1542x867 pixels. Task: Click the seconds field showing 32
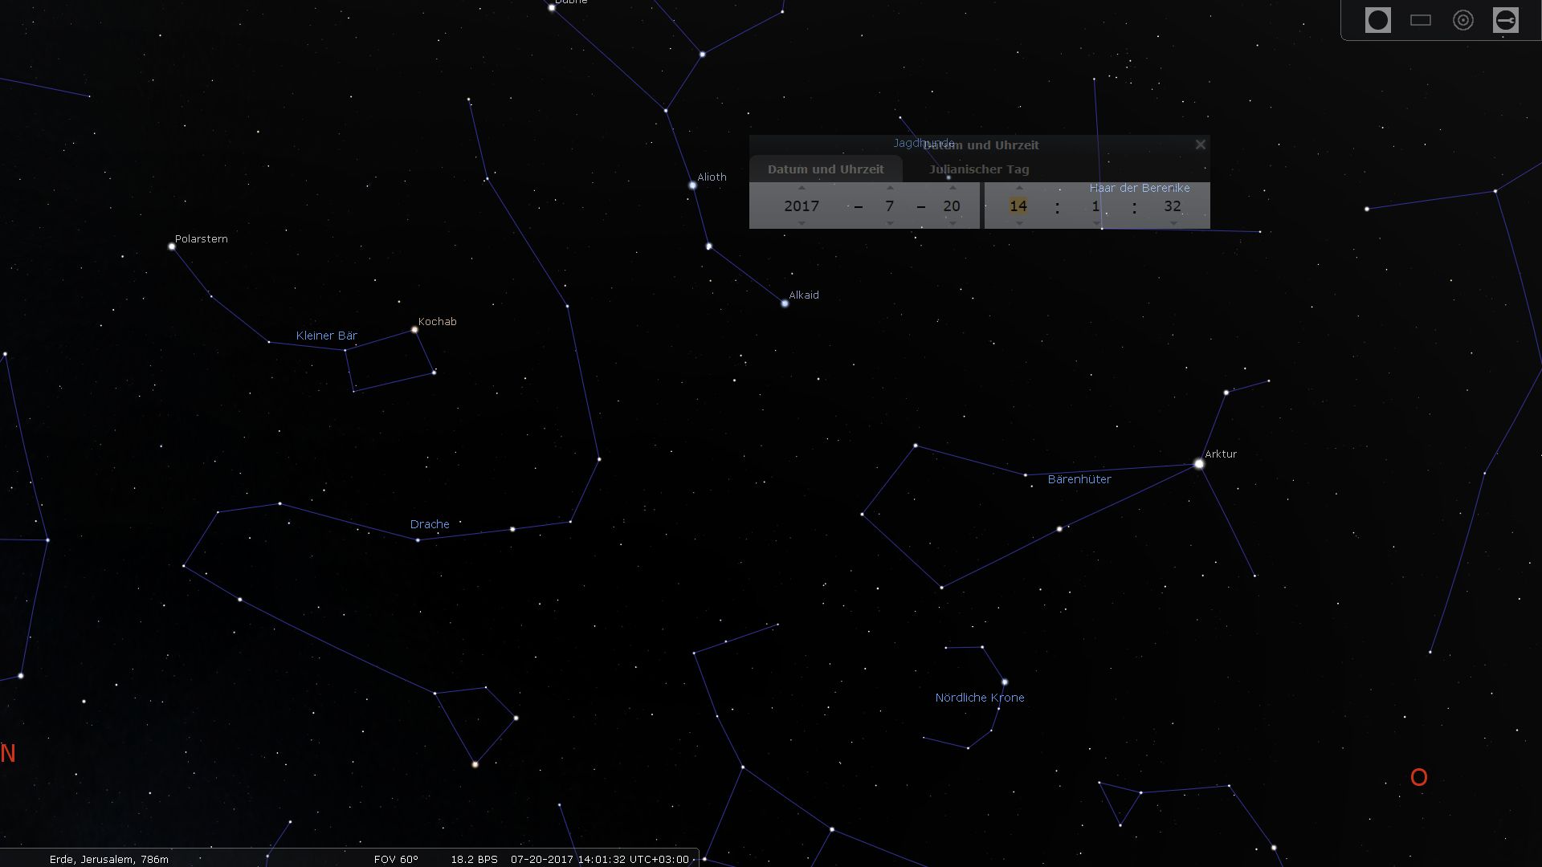pos(1173,206)
